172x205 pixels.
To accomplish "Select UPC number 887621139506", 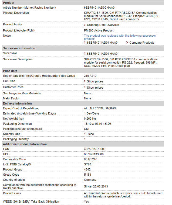I will tap(94, 154).
